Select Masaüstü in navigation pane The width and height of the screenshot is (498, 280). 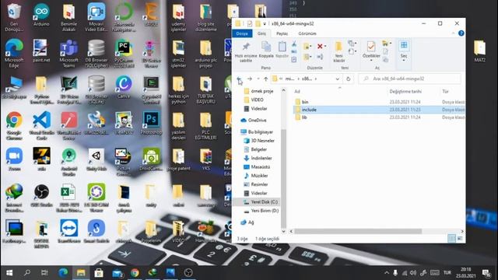coord(261,166)
